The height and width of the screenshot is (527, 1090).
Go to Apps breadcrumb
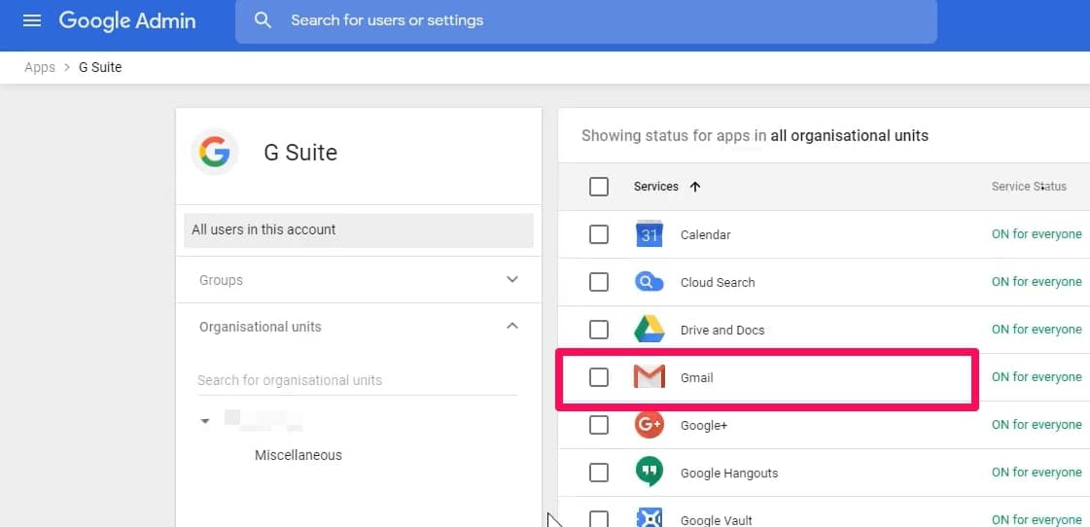(40, 67)
